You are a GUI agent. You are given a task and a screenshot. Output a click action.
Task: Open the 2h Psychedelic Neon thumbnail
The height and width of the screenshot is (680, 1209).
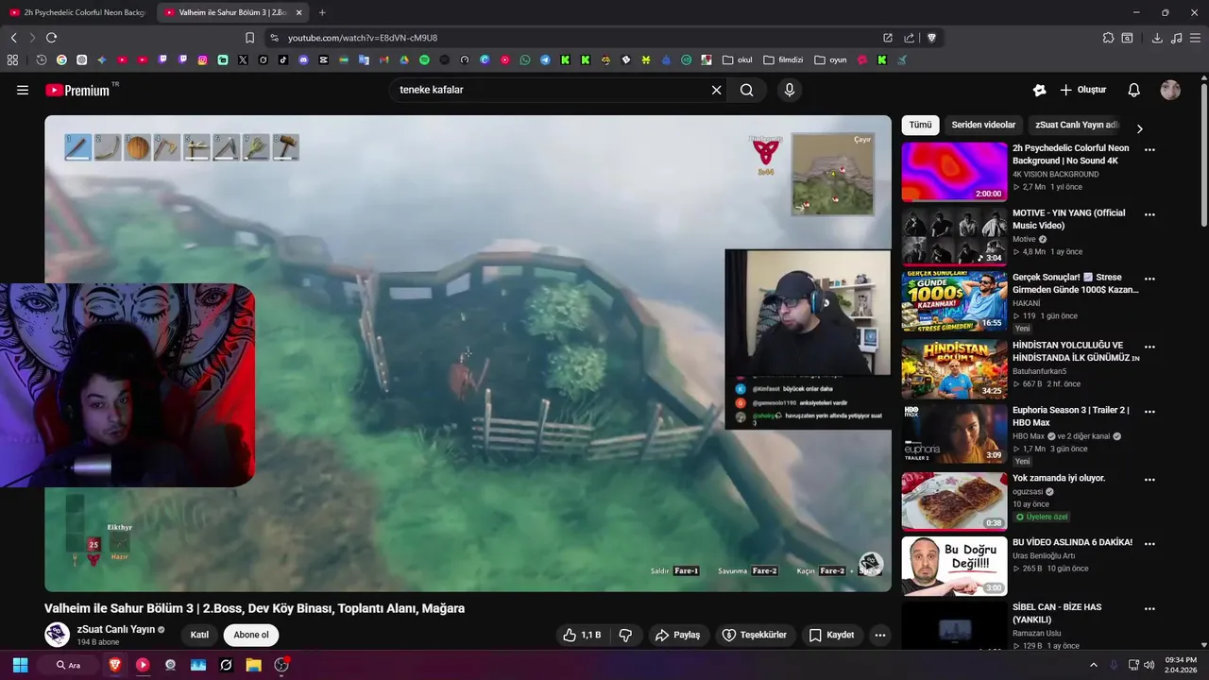point(954,172)
